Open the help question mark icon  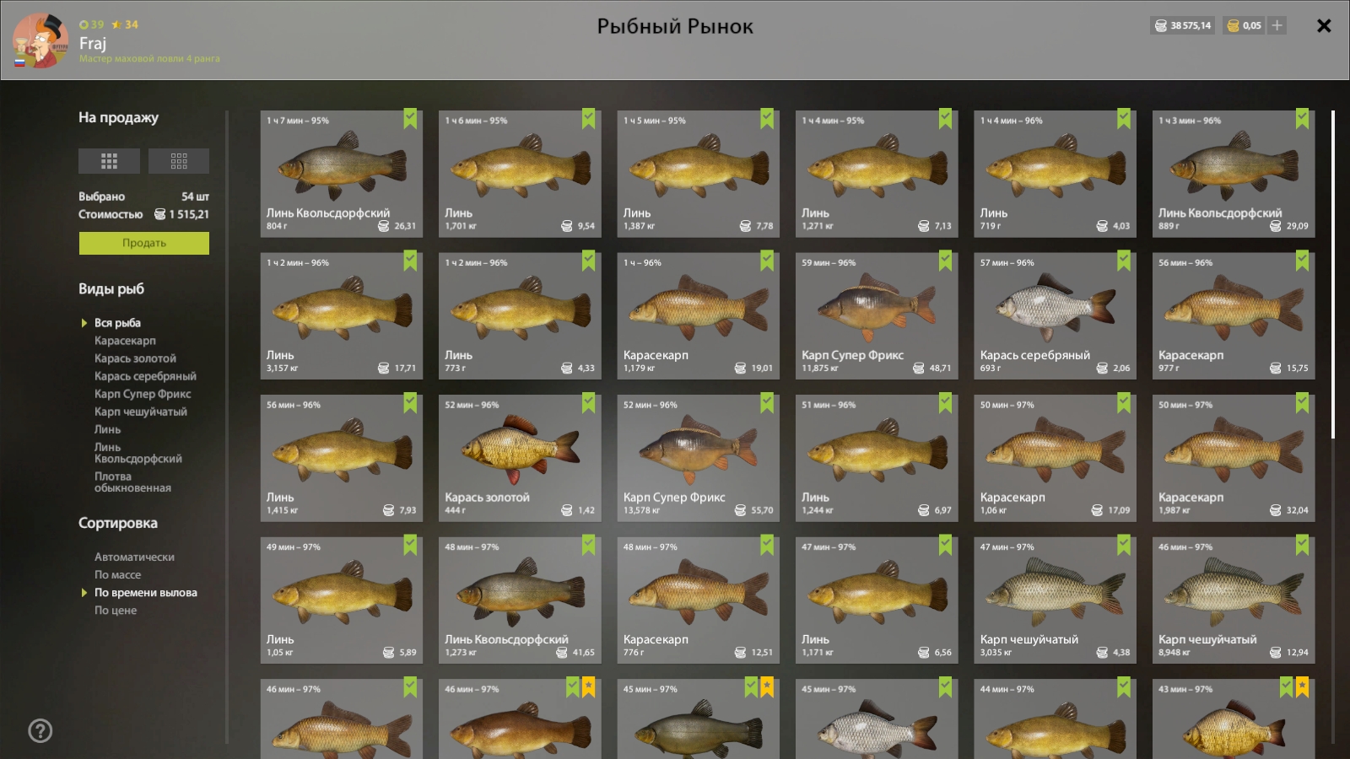point(40,730)
